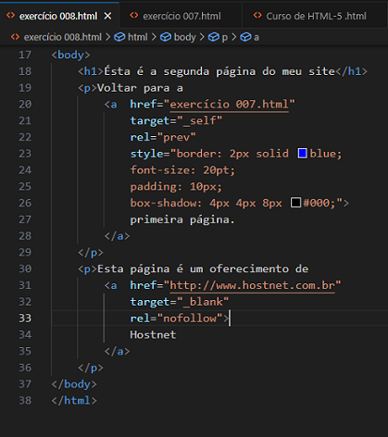388x437 pixels.
Task: Click breadcrumb file icon before exercício 008.html
Action: (15, 37)
